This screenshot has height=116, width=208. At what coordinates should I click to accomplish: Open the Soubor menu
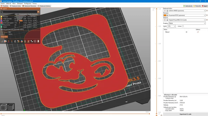point(3,4)
